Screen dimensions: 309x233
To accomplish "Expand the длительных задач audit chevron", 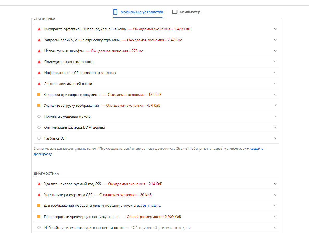I will 275,228.
